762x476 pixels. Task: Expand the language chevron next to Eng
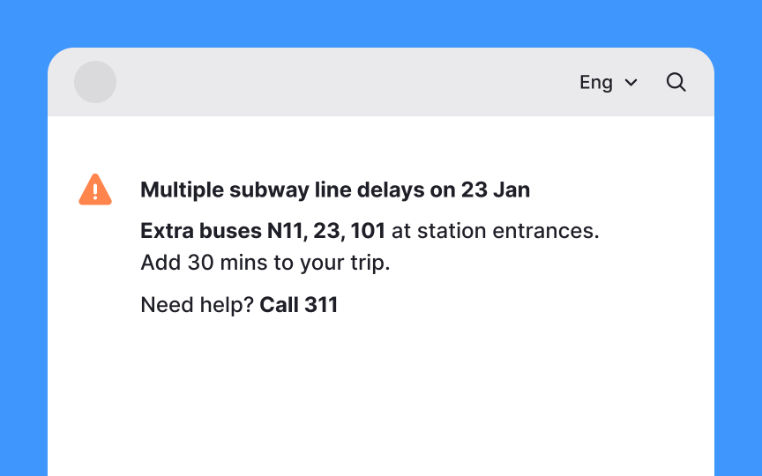point(631,83)
